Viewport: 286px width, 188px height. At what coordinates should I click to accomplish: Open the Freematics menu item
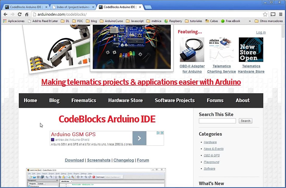pos(84,101)
